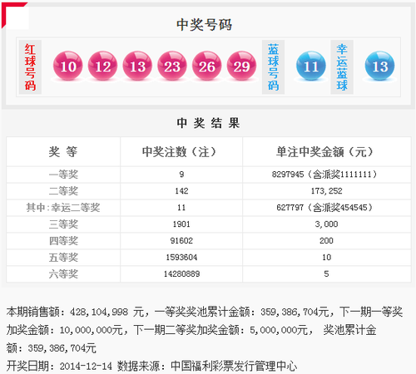The height and width of the screenshot is (374, 416).
Task: Click the 中国福利彩票发行管理中心 source text
Action: [234, 367]
